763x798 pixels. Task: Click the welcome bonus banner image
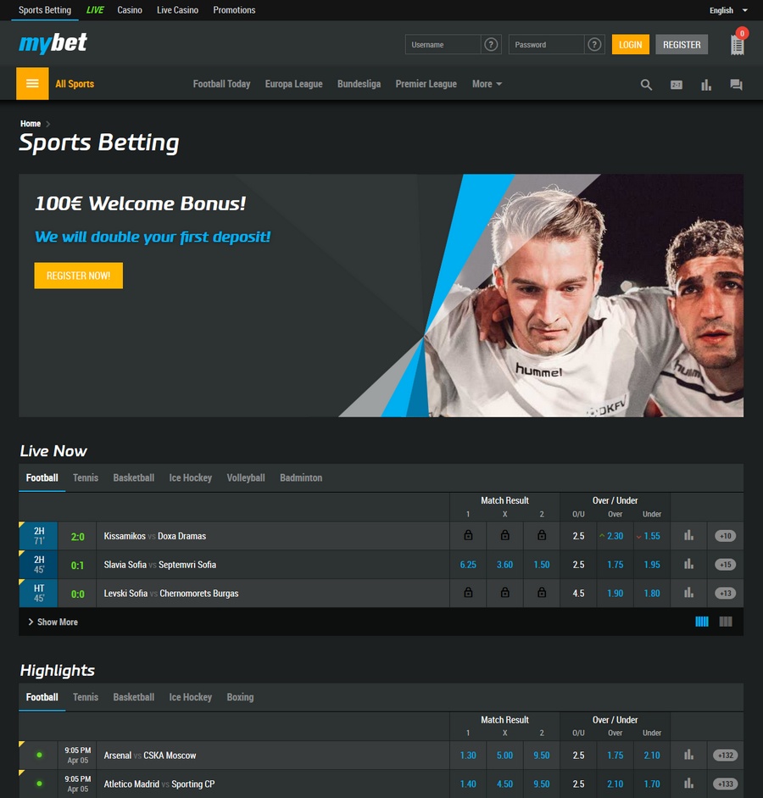(x=381, y=296)
